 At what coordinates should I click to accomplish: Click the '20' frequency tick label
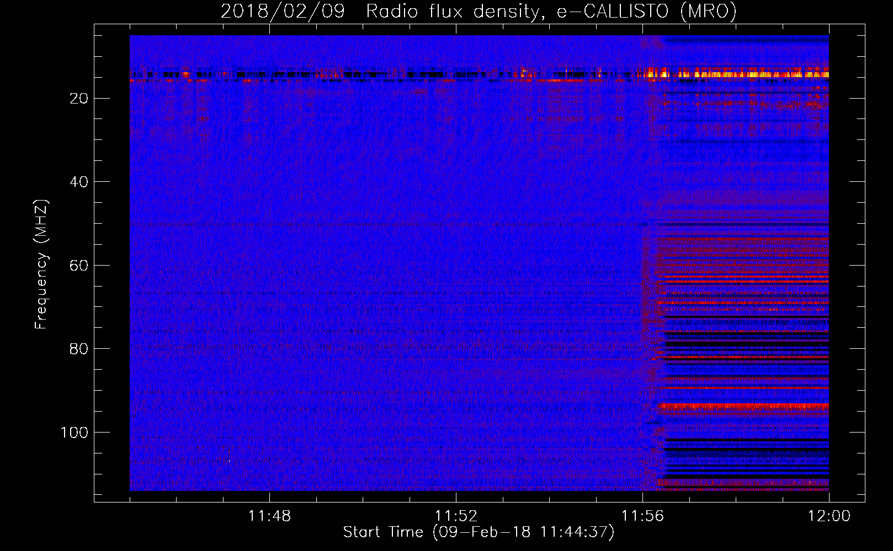[79, 99]
